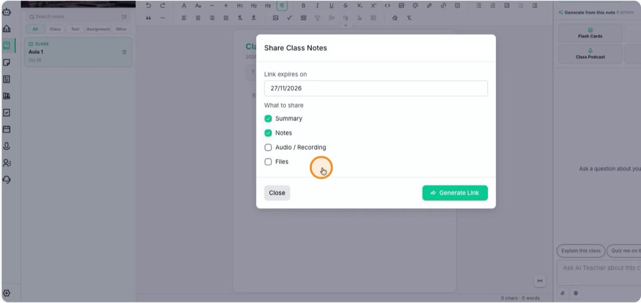Insert inline code with the brackets icon
This screenshot has width=641, height=303.
pyautogui.click(x=387, y=5)
